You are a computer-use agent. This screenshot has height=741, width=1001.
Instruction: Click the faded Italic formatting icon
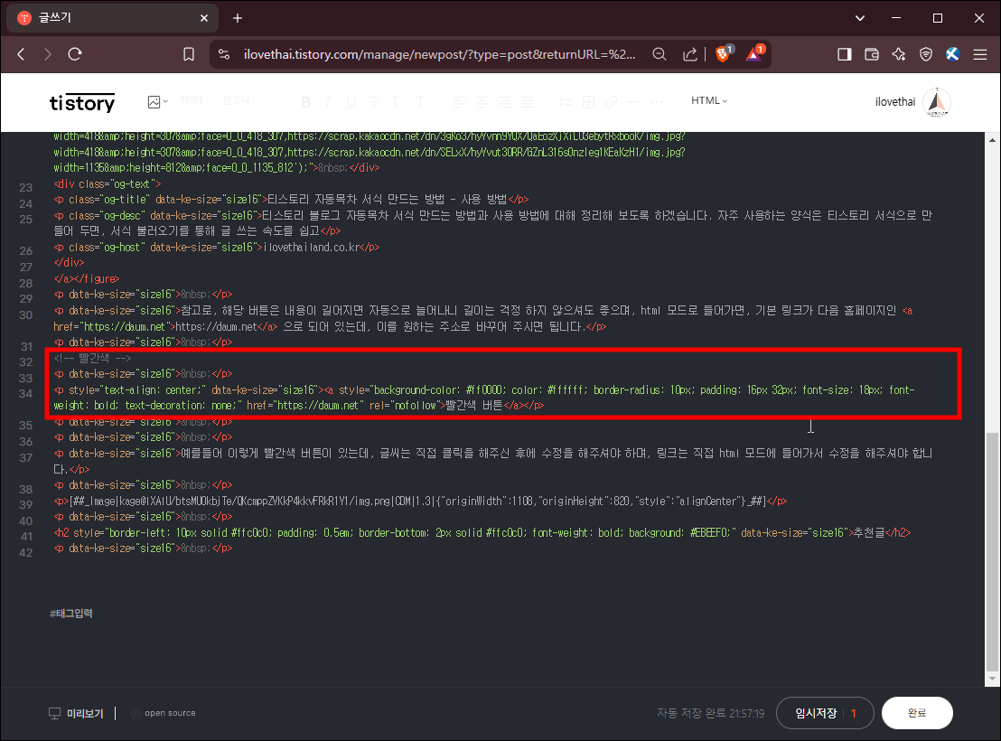(x=328, y=102)
